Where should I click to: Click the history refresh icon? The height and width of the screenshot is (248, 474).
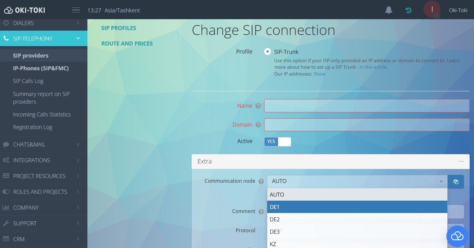coord(409,10)
